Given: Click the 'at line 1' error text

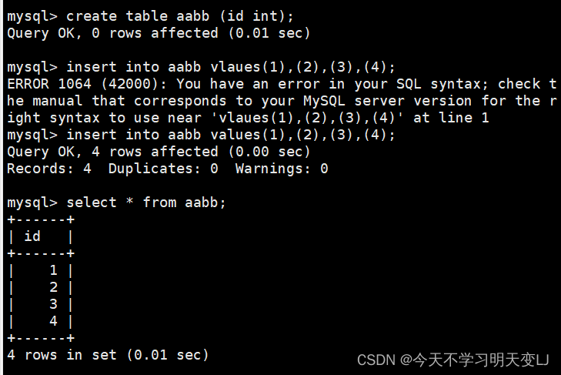Looking at the screenshot, I should click(451, 118).
